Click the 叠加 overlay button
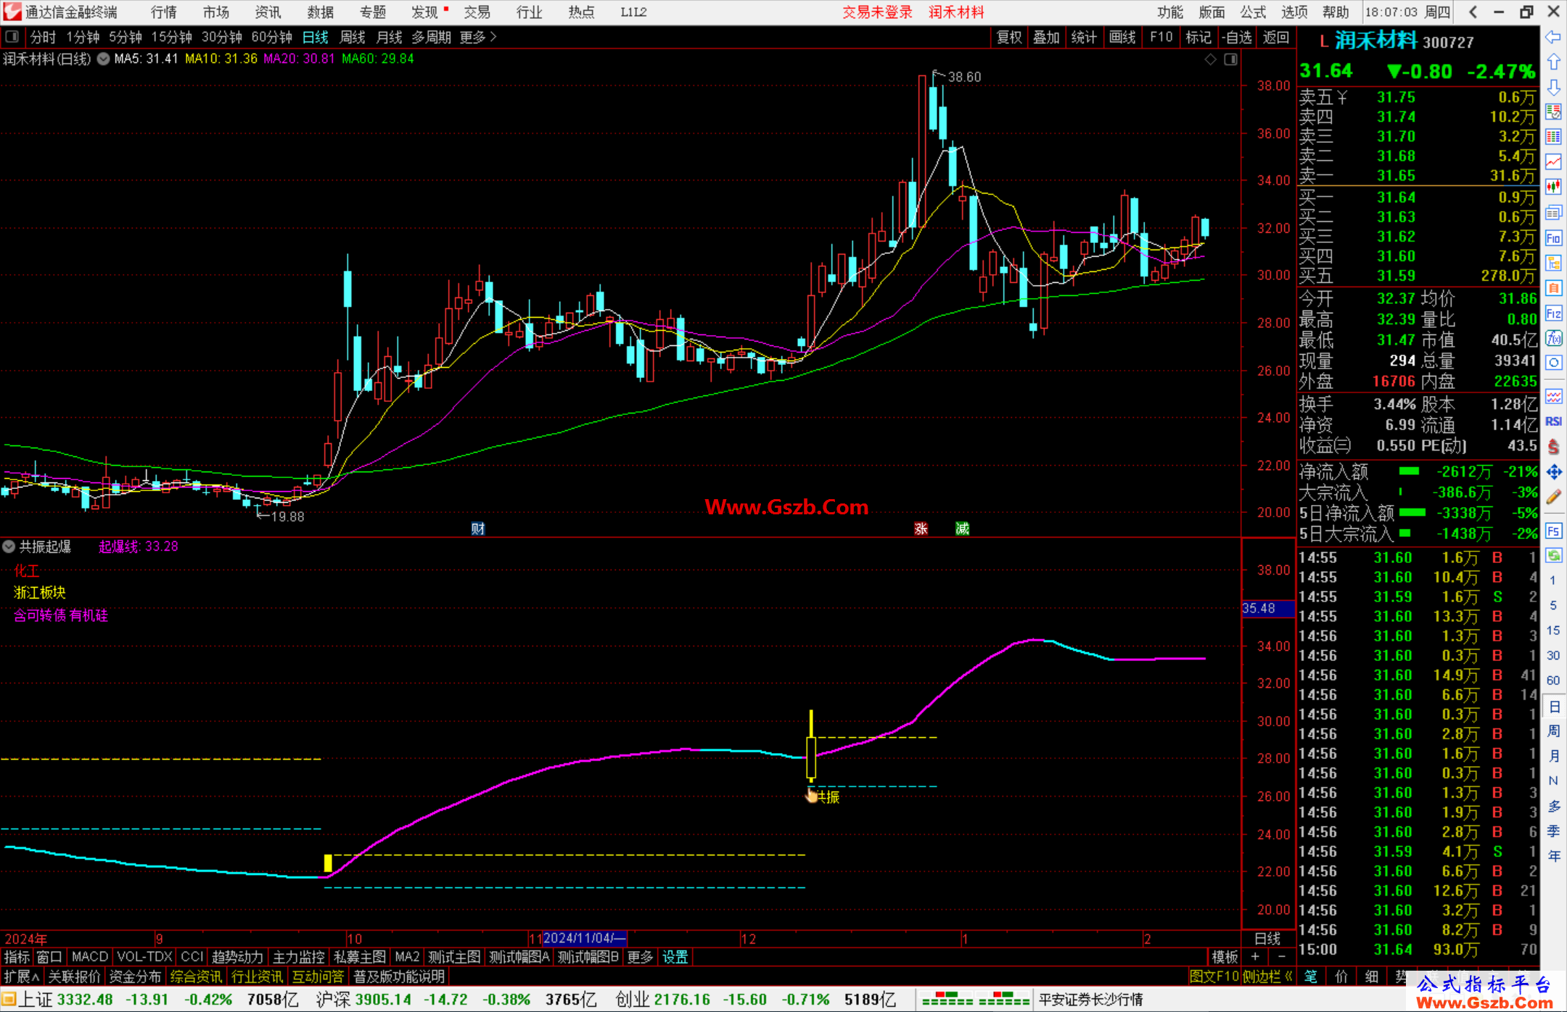 [1047, 37]
